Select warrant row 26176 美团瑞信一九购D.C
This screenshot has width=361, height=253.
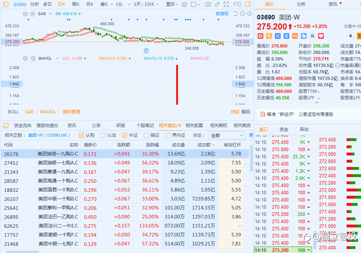[x=125, y=154]
